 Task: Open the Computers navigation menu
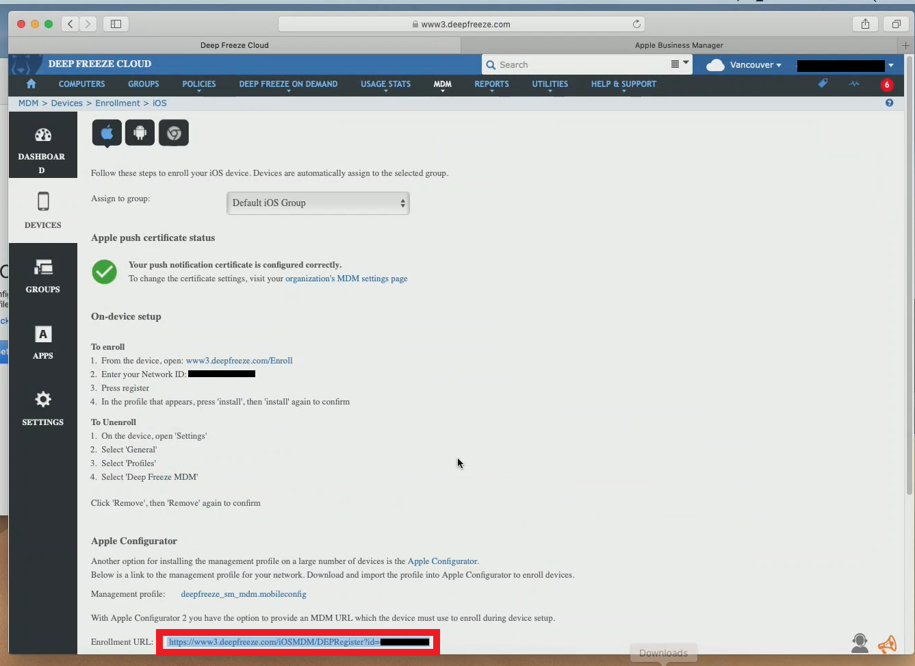click(81, 84)
